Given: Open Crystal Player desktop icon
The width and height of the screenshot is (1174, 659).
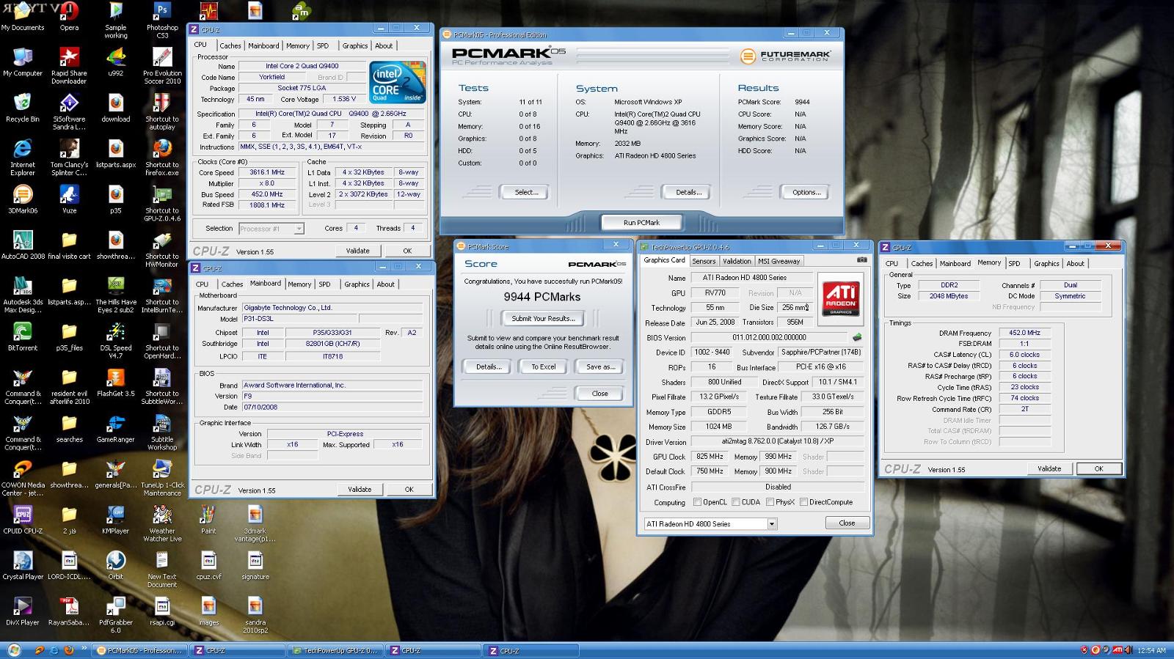Looking at the screenshot, I should (x=23, y=566).
